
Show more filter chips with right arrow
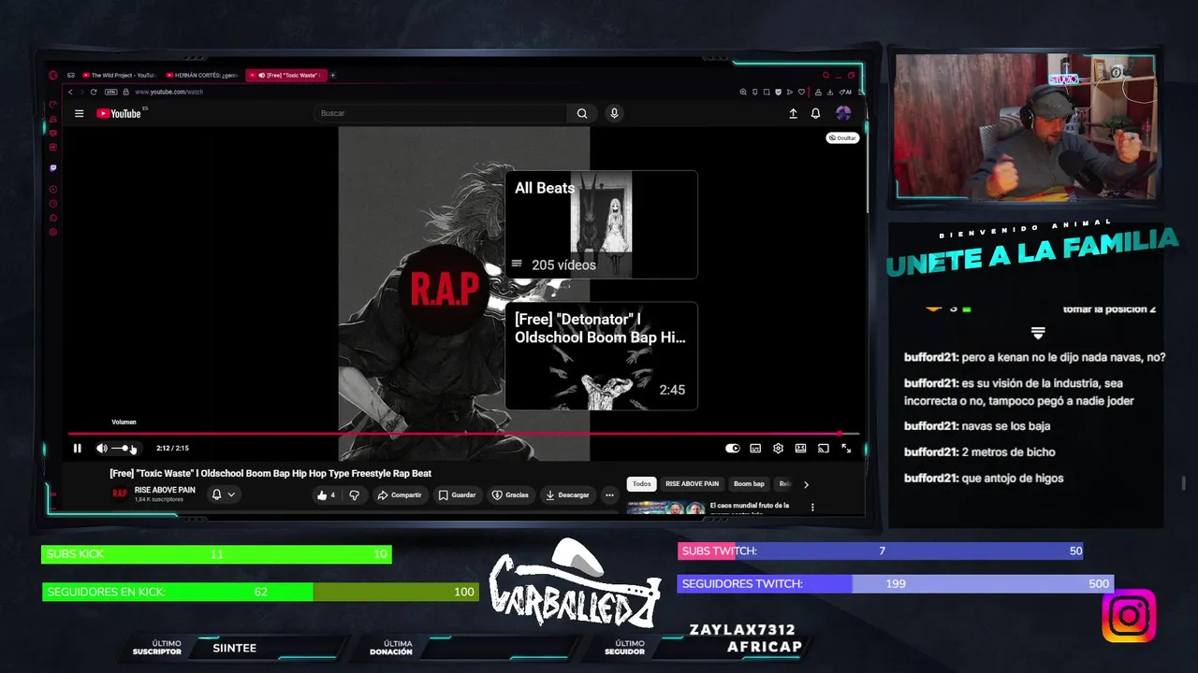pos(806,484)
